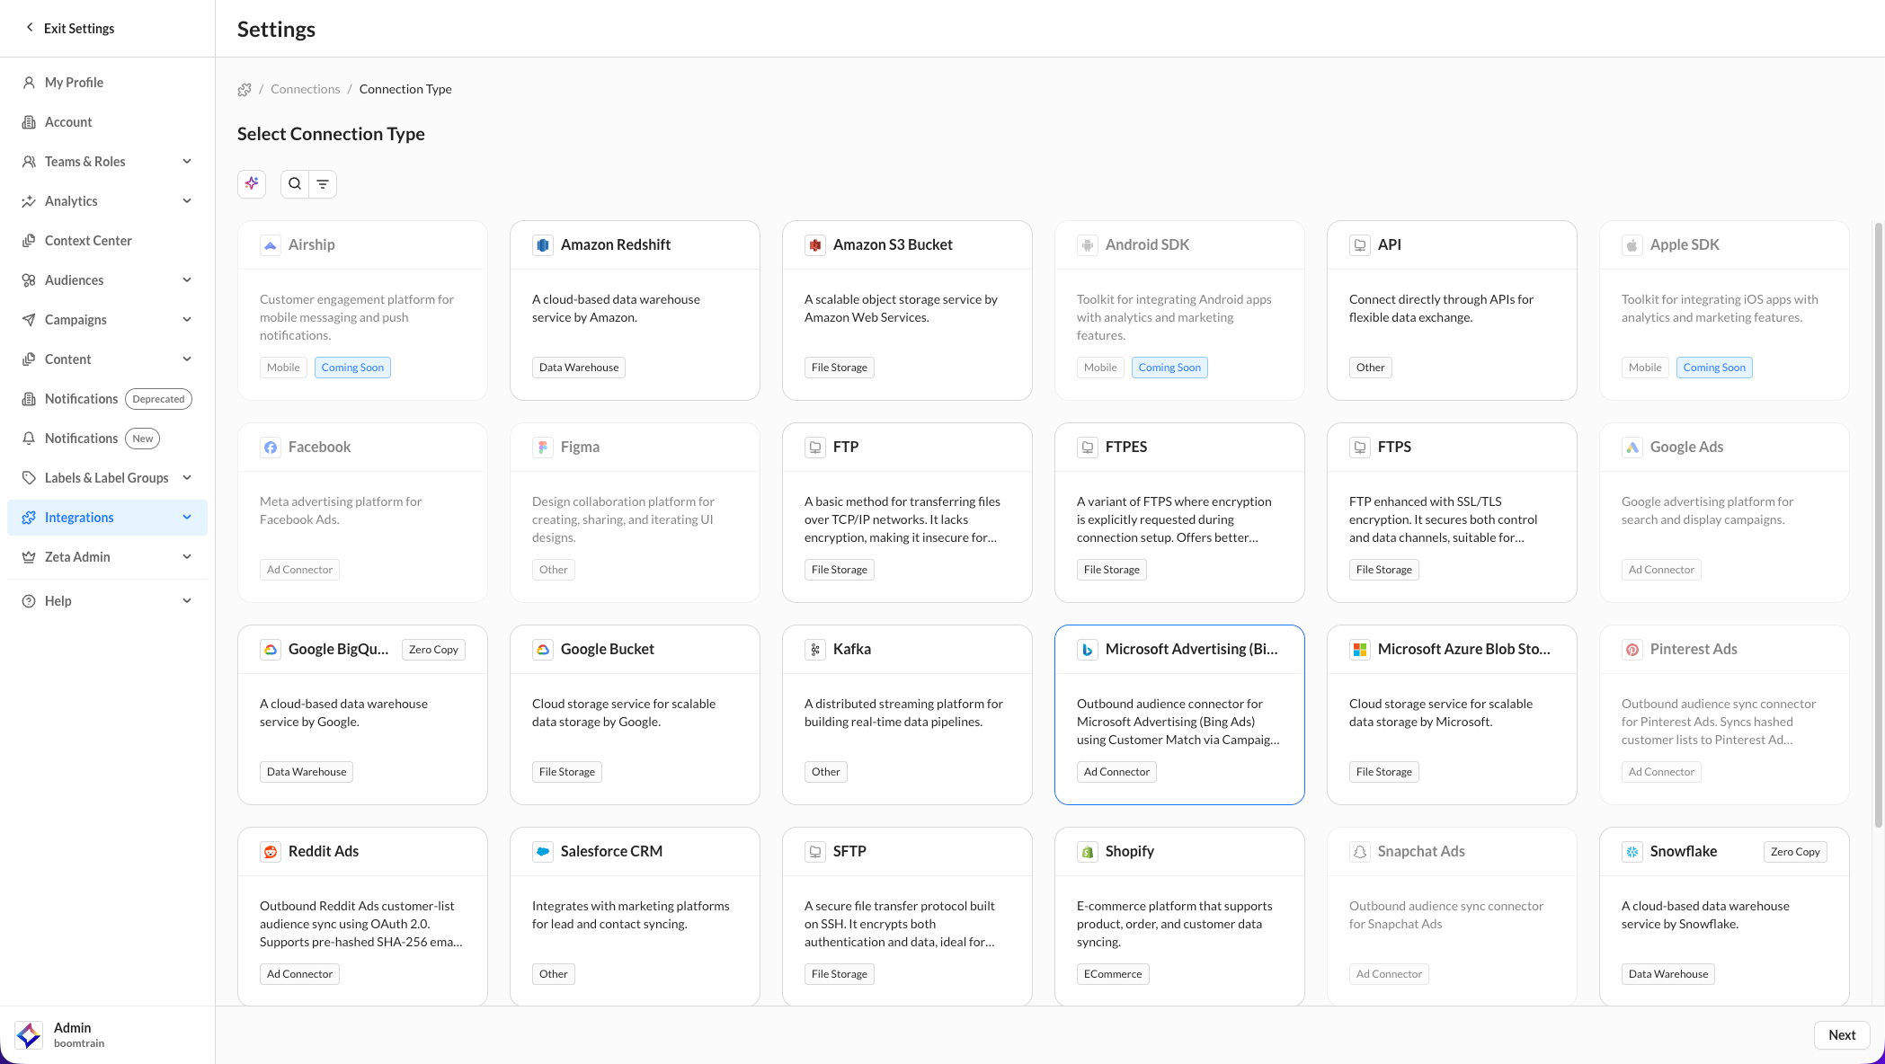Click the Select Connection Type heading
The height and width of the screenshot is (1064, 1885).
tap(331, 134)
